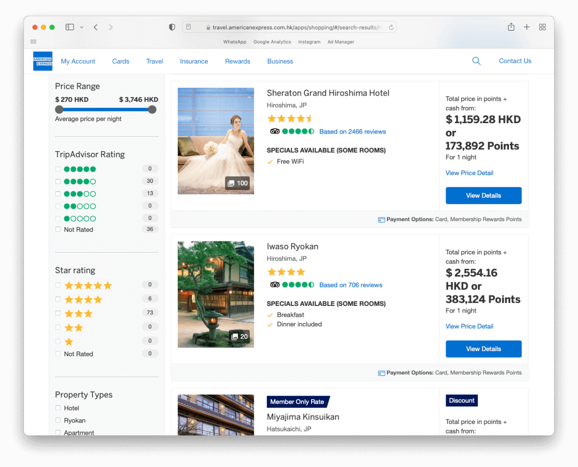Click the Contact Us link
Viewport: 578px width, 467px height.
point(515,61)
